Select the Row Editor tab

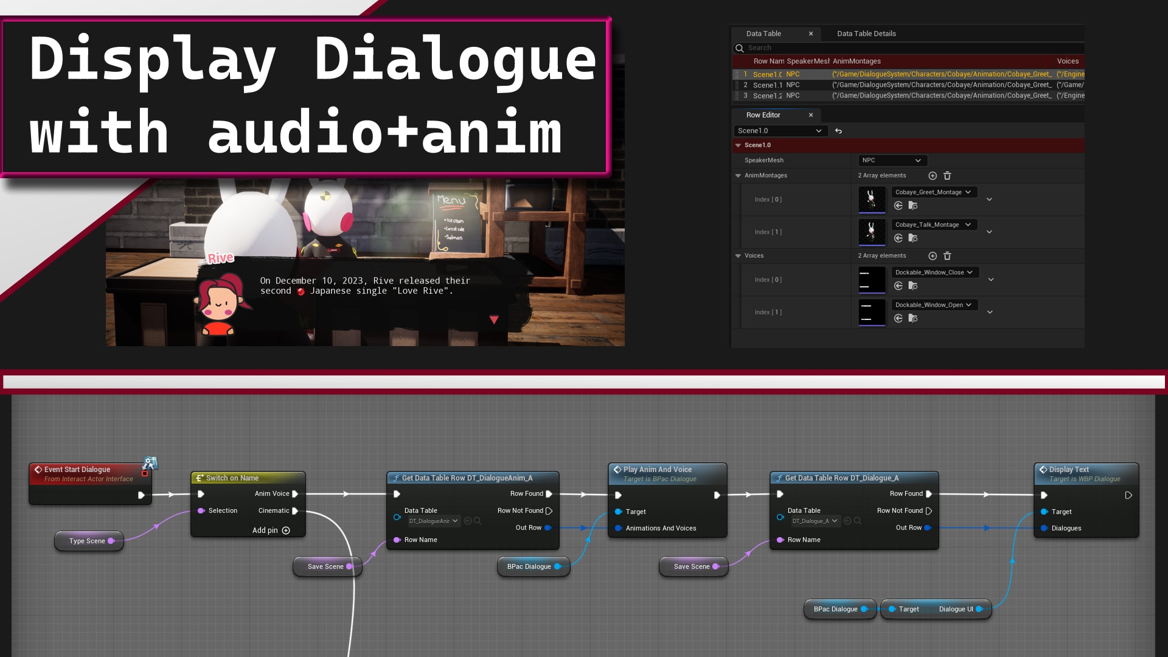763,115
